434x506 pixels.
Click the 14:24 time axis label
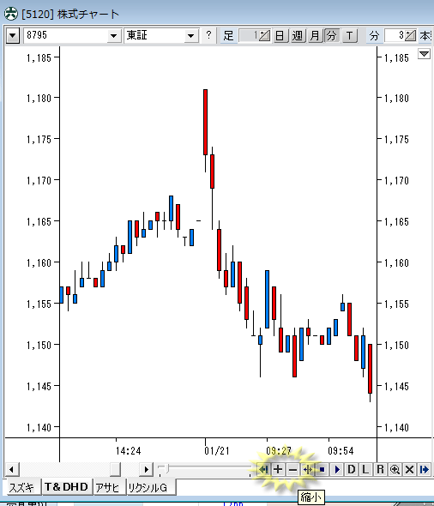pos(129,451)
